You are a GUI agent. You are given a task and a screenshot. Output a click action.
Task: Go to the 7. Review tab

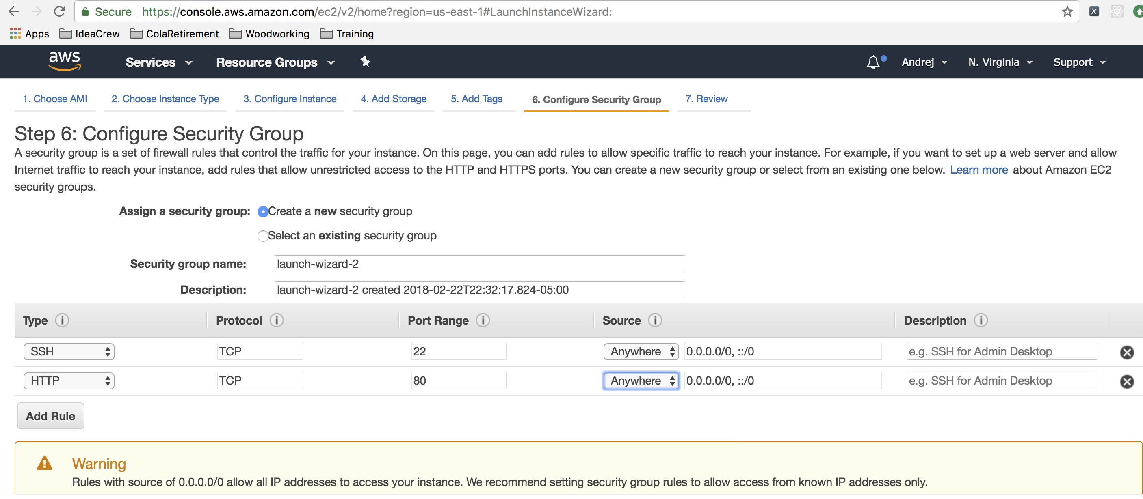pyautogui.click(x=706, y=99)
